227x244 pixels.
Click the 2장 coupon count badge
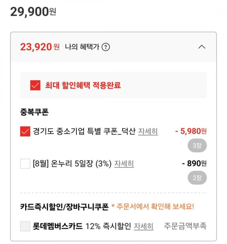tap(197, 178)
